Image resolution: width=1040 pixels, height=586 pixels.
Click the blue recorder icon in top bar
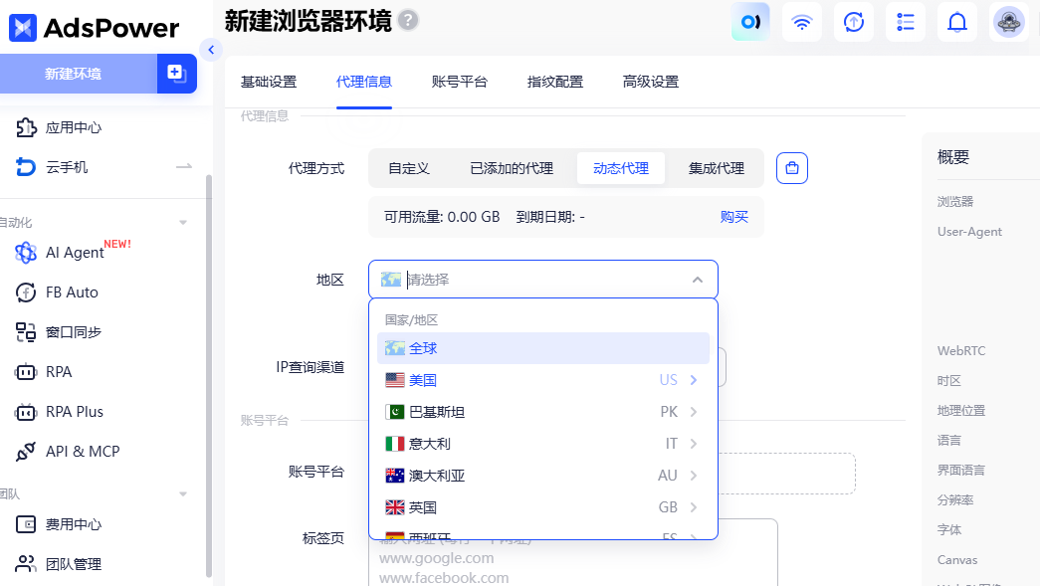click(750, 22)
